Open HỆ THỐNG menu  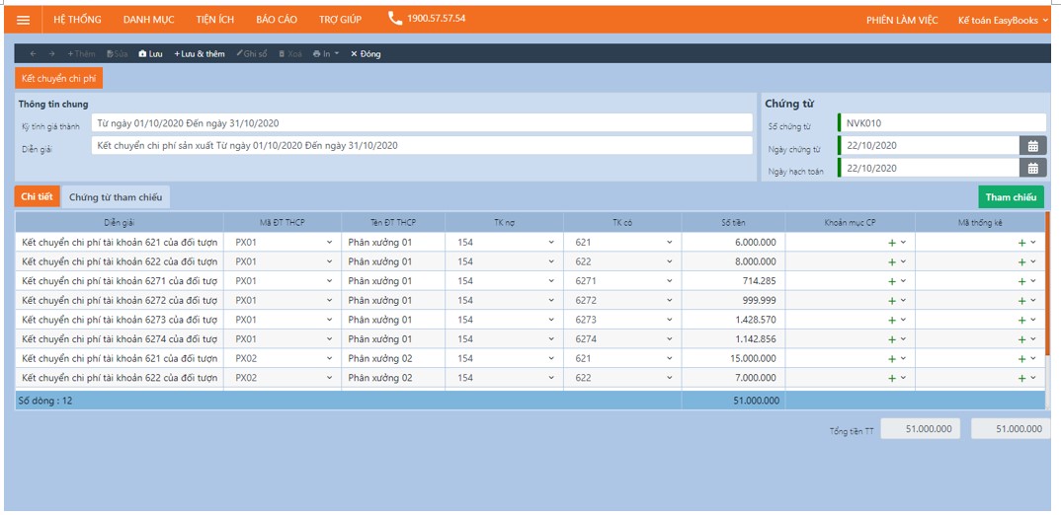(x=77, y=20)
